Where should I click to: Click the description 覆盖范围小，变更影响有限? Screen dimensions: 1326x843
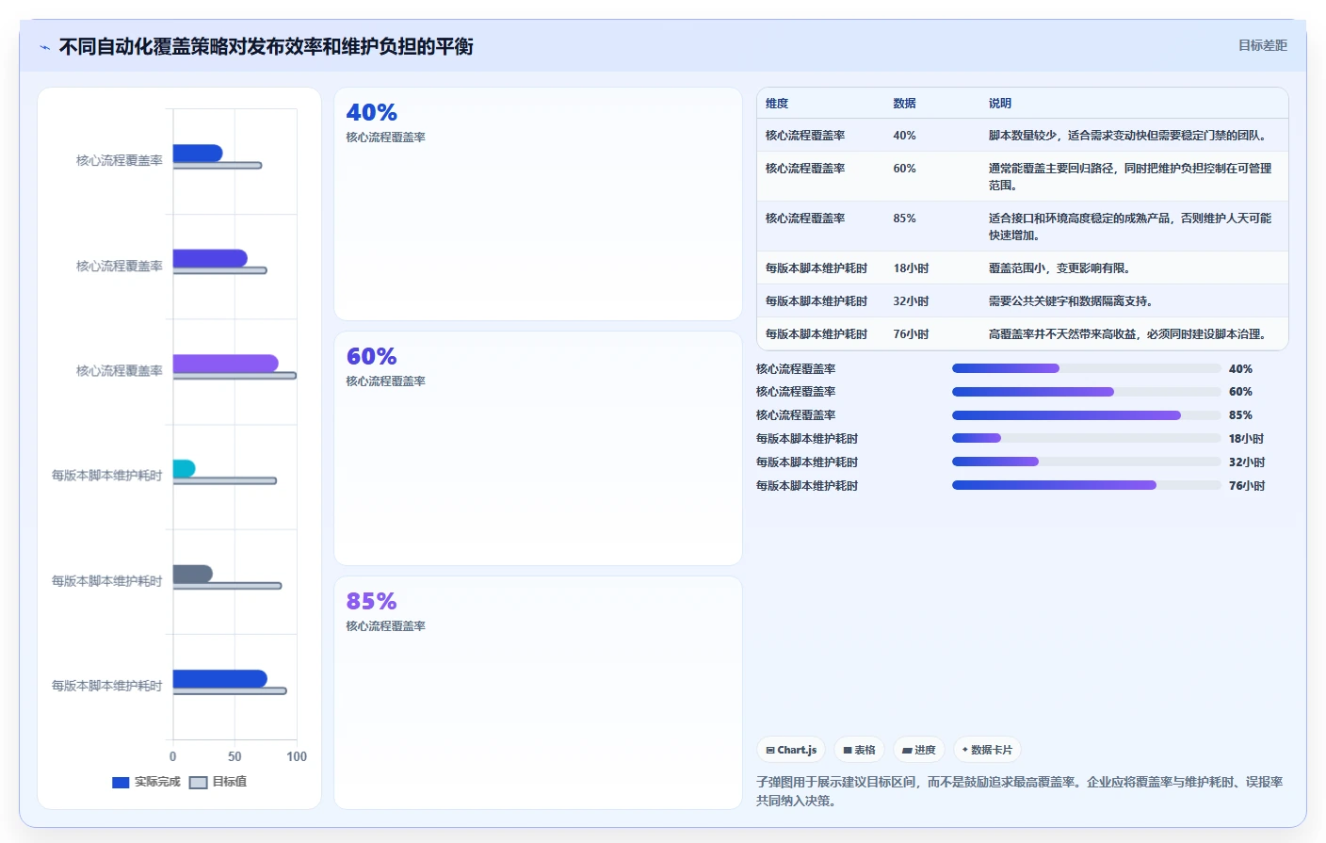tap(1061, 268)
